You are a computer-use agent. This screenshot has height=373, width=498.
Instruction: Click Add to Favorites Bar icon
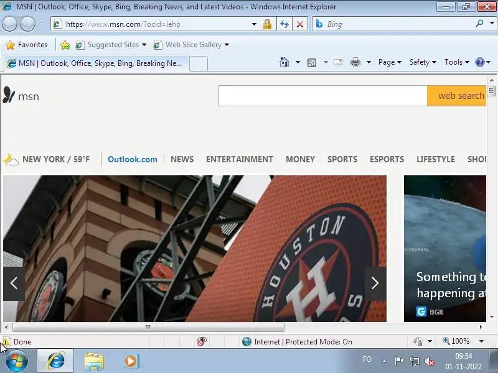[65, 45]
